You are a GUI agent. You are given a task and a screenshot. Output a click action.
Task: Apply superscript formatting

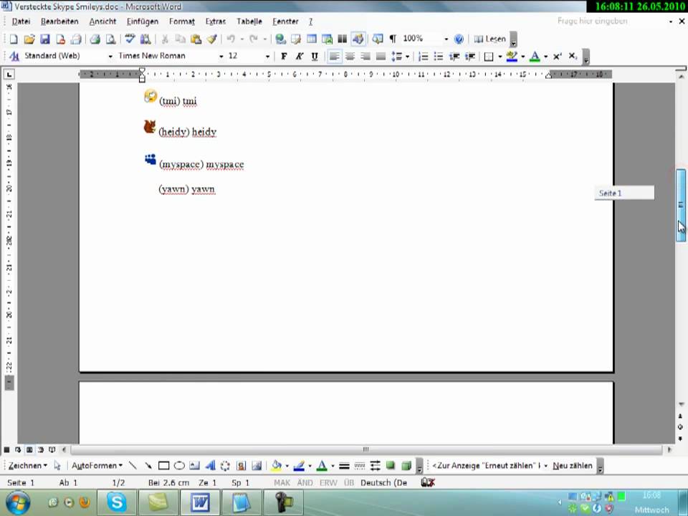[558, 56]
